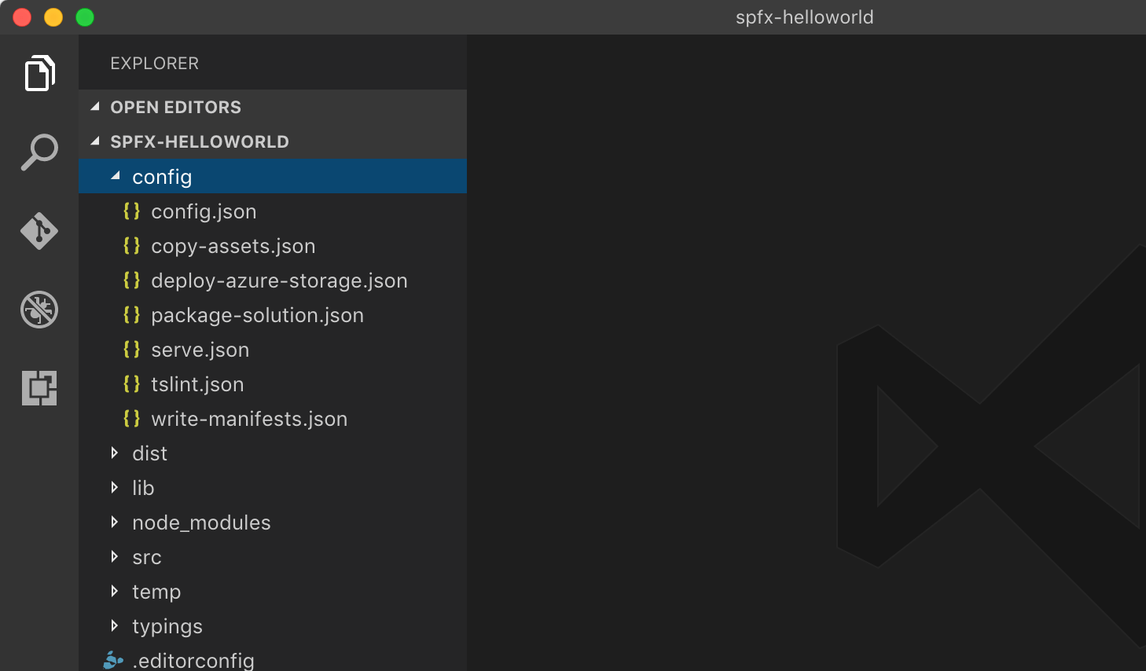Collapse the config folder arrow

116,177
